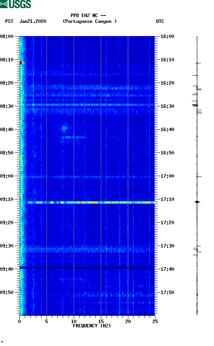This screenshot has height=346, width=214.
Task: Click the 20 Hz frequency axis label
Action: [x=128, y=321]
